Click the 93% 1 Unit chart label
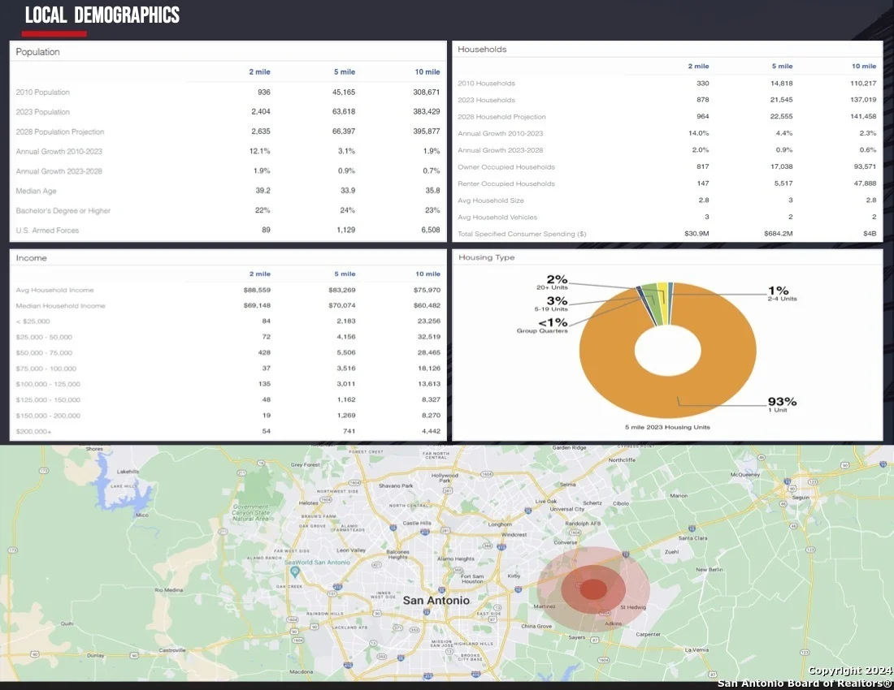Screen dimensions: 894x690 (782, 404)
